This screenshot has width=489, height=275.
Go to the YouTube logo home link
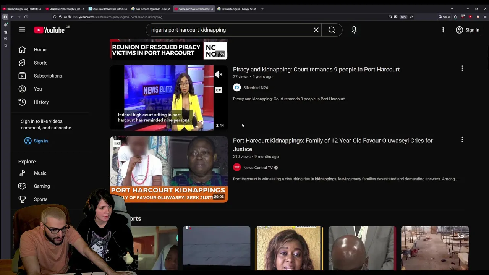[x=49, y=30]
